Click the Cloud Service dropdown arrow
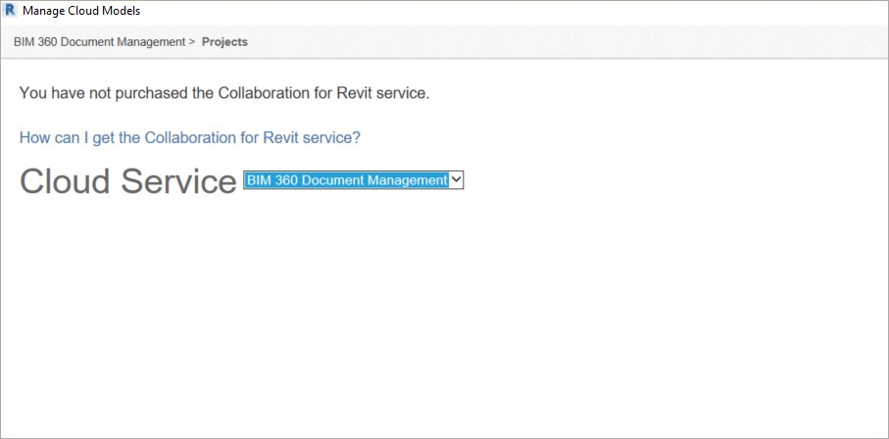The height and width of the screenshot is (439, 889). coord(456,180)
